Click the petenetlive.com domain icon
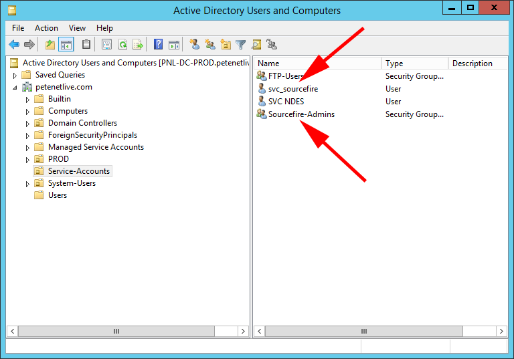 (27, 87)
